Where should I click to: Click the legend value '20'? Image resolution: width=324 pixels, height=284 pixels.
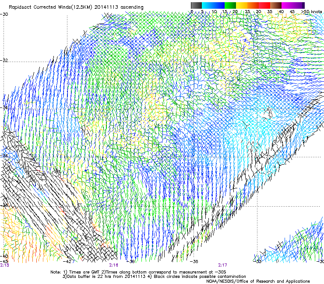click(x=235, y=12)
